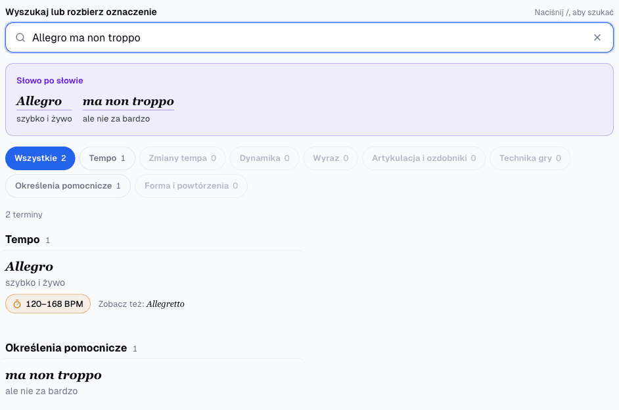
Task: Filter results by Tempo chip
Action: coord(107,158)
